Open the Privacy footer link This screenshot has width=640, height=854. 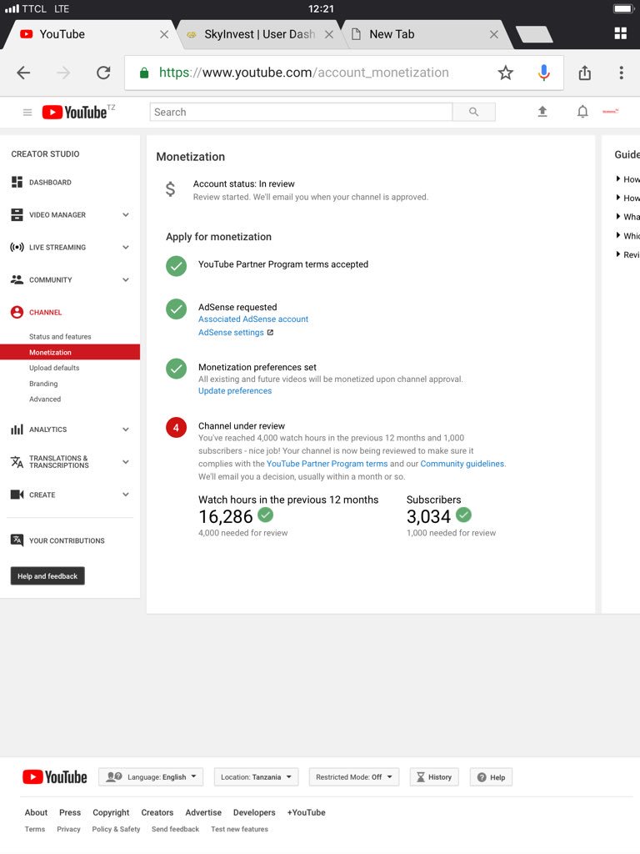[x=68, y=829]
